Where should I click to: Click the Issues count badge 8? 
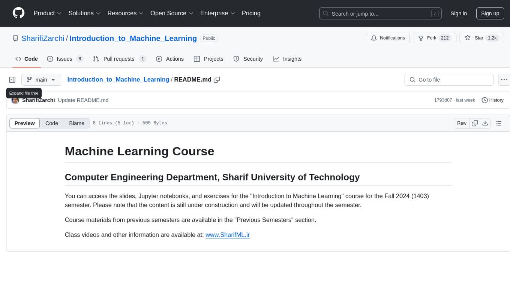[x=79, y=59]
